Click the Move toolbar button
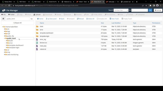163x91 pixels. coord(28,15)
